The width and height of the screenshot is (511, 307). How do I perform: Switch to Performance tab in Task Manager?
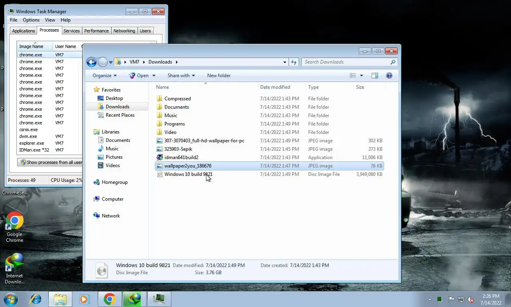point(96,31)
